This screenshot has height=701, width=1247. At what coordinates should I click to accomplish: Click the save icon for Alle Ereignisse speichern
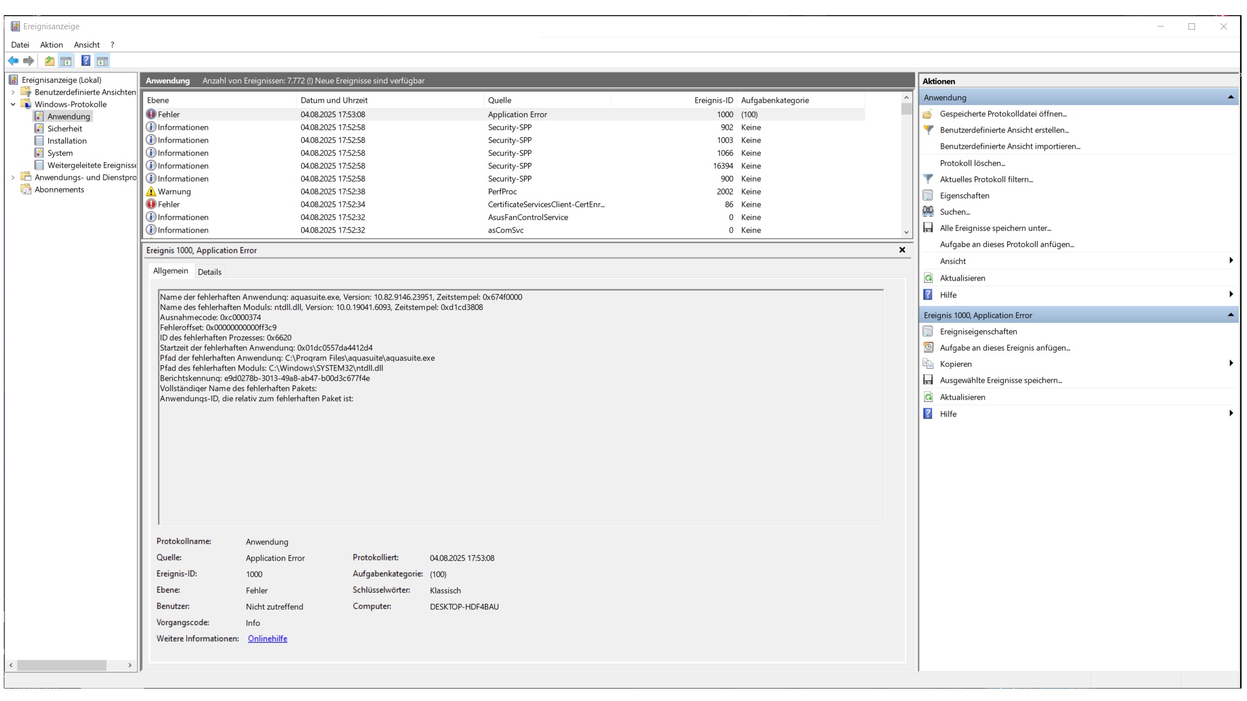click(928, 228)
